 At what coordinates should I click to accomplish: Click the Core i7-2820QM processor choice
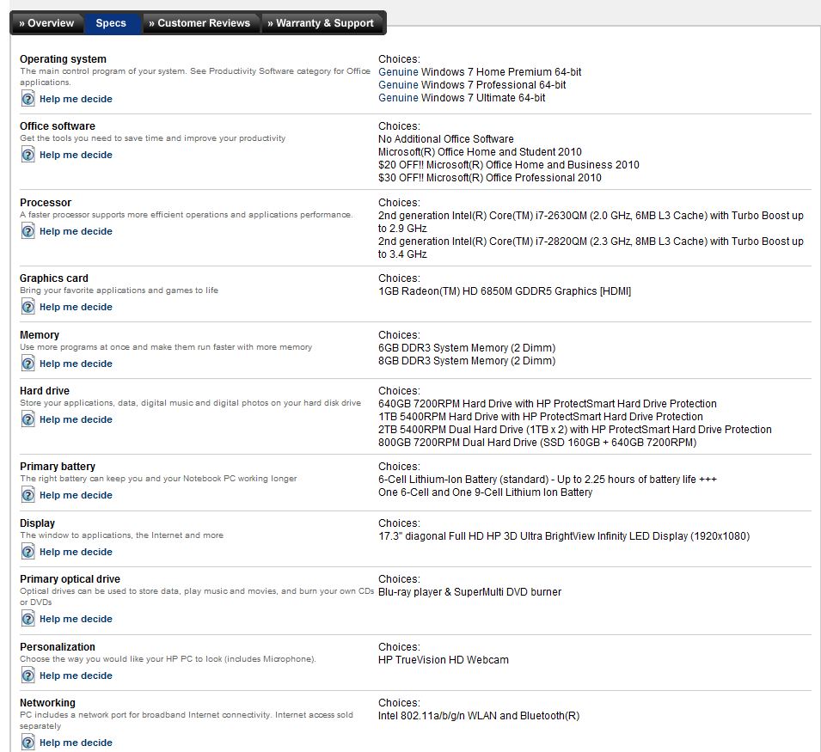[591, 248]
